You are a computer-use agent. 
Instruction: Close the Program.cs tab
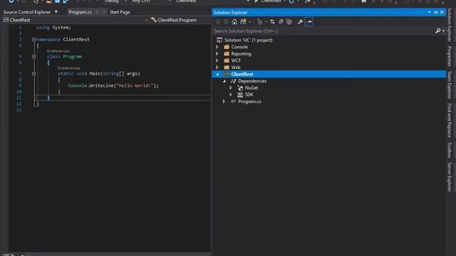point(104,12)
